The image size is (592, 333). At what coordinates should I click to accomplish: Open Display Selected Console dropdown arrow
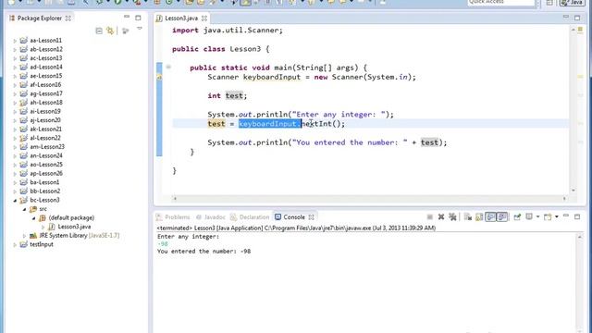[x=537, y=217]
